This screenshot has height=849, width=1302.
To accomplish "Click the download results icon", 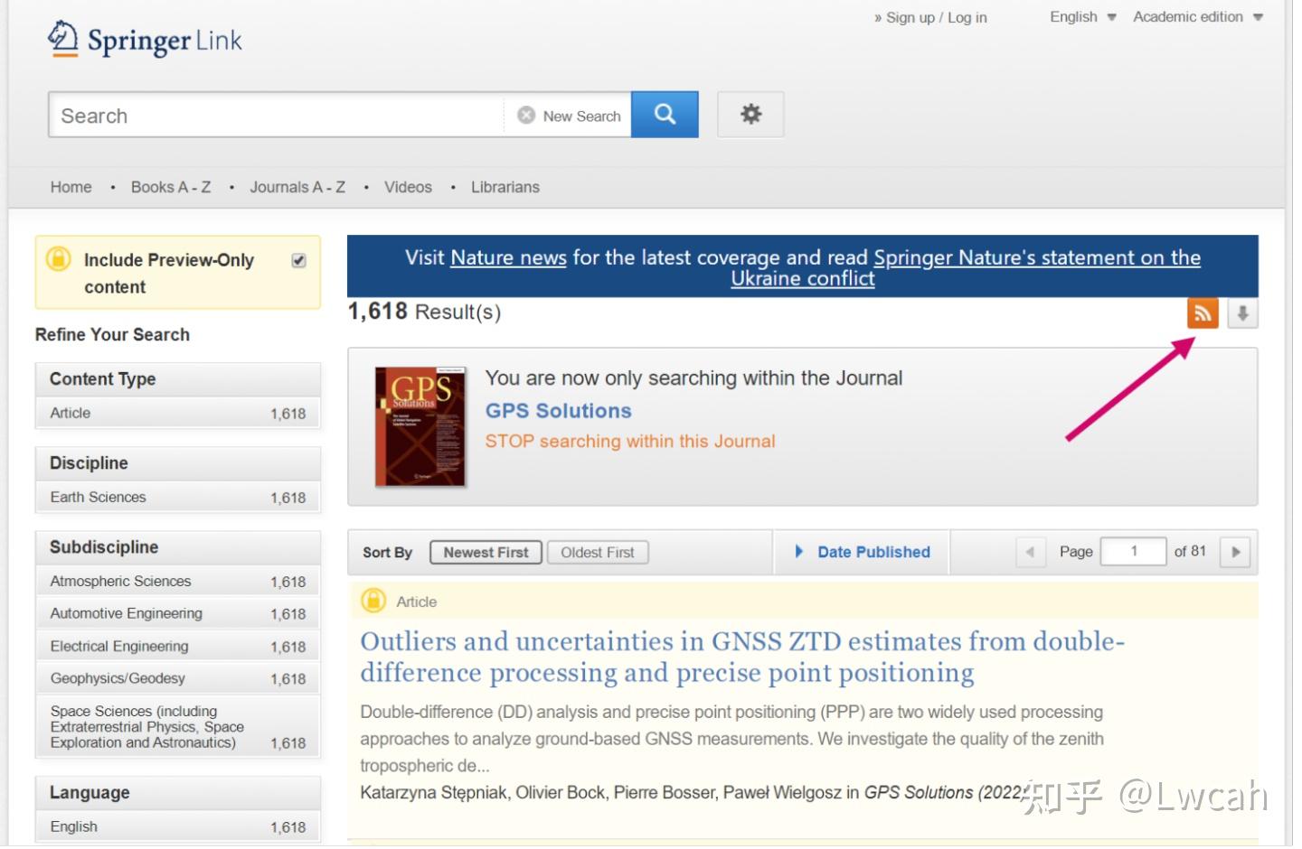I will click(x=1242, y=313).
